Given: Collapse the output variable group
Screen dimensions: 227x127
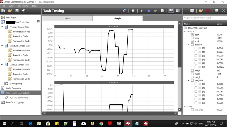Looking at the screenshot, I should pos(185,31).
